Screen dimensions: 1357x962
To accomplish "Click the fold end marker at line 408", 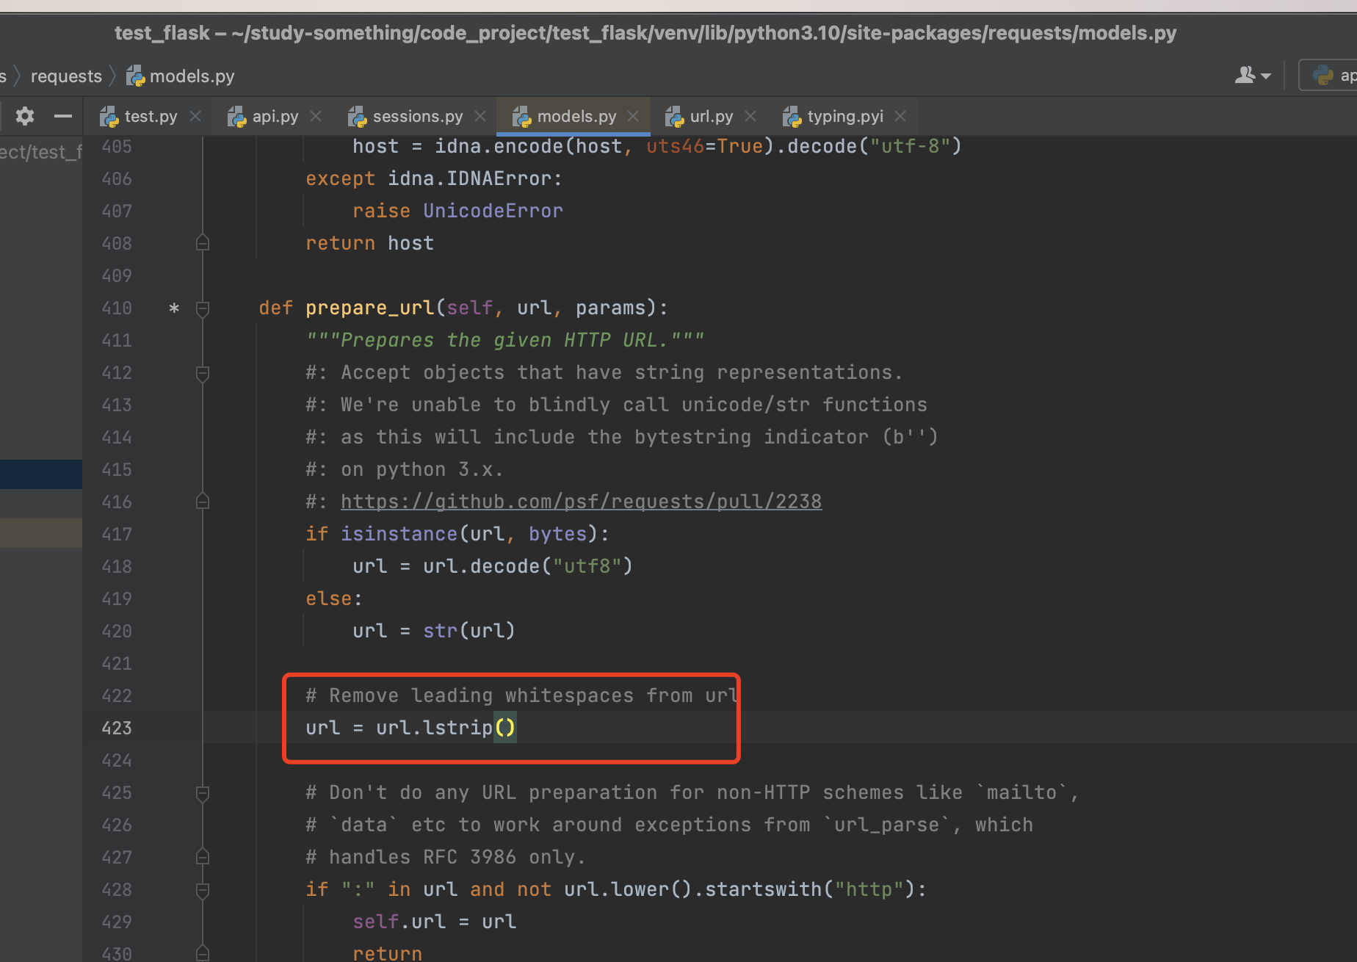I will 203,243.
